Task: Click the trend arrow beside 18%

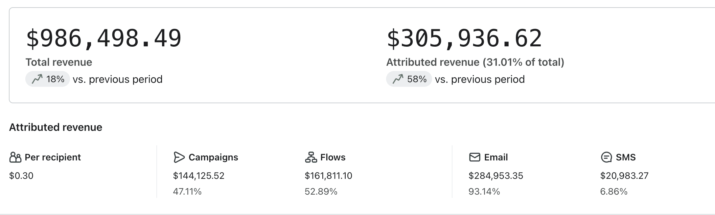Action: click(37, 79)
